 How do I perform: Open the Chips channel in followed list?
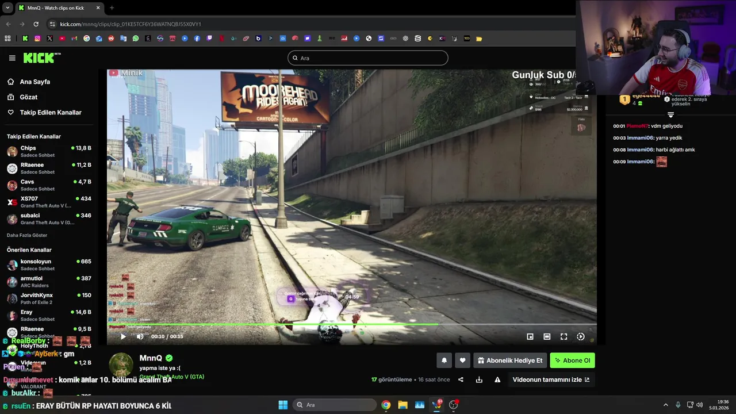pyautogui.click(x=49, y=152)
